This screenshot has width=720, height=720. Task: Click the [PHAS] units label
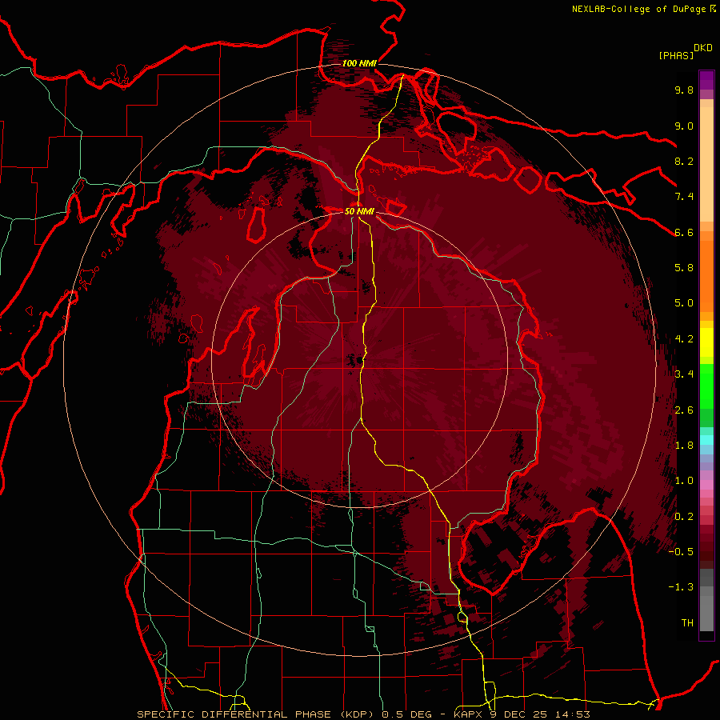pos(676,55)
